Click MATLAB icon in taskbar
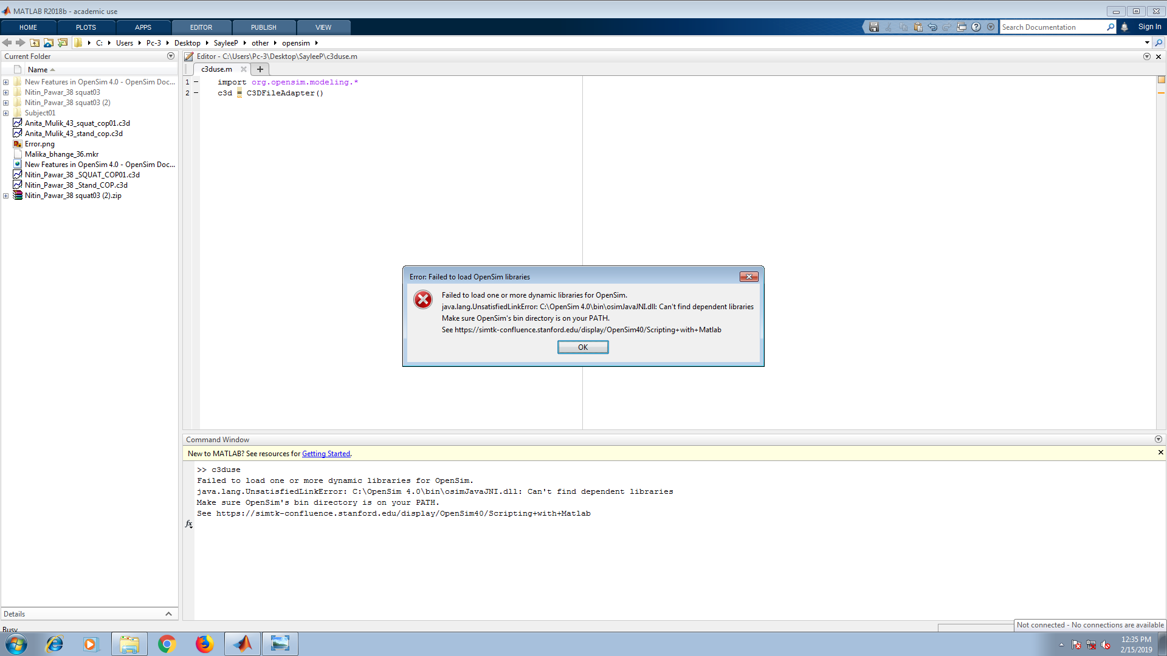 coord(243,644)
